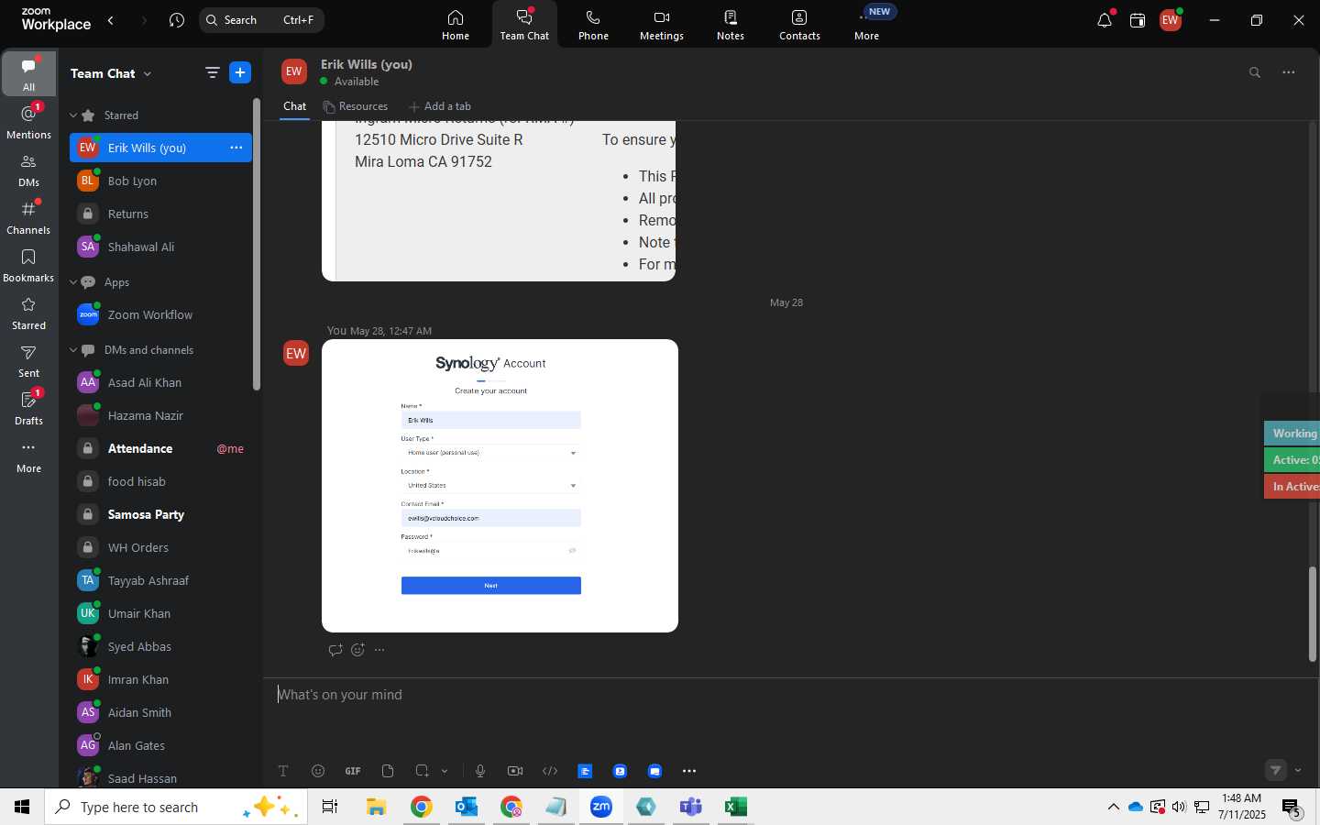The height and width of the screenshot is (825, 1320).
Task: Open More in the left sidebar
Action: pyautogui.click(x=28, y=456)
